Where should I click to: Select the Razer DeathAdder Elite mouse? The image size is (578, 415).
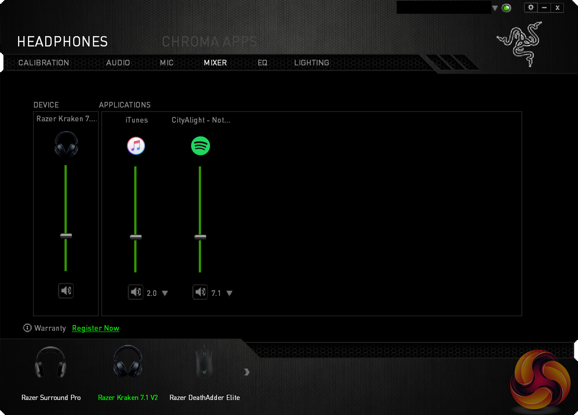click(204, 372)
